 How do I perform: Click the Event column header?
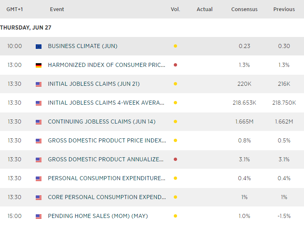(x=57, y=9)
